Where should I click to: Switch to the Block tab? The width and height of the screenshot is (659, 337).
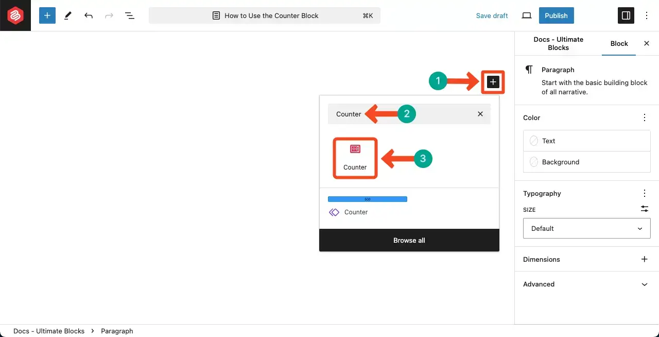(619, 43)
